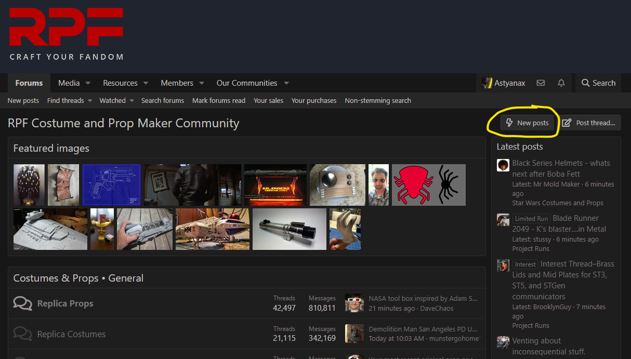Viewport: 631px width, 359px height.
Task: Click the Costumes & Props • General heading
Action: pyautogui.click(x=78, y=278)
